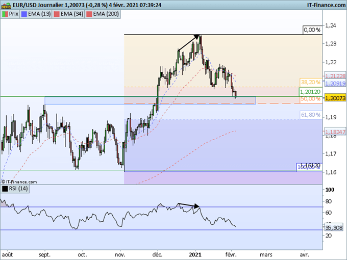Click the déc. label on the time axis
The width and height of the screenshot is (347, 260).
coord(157,255)
